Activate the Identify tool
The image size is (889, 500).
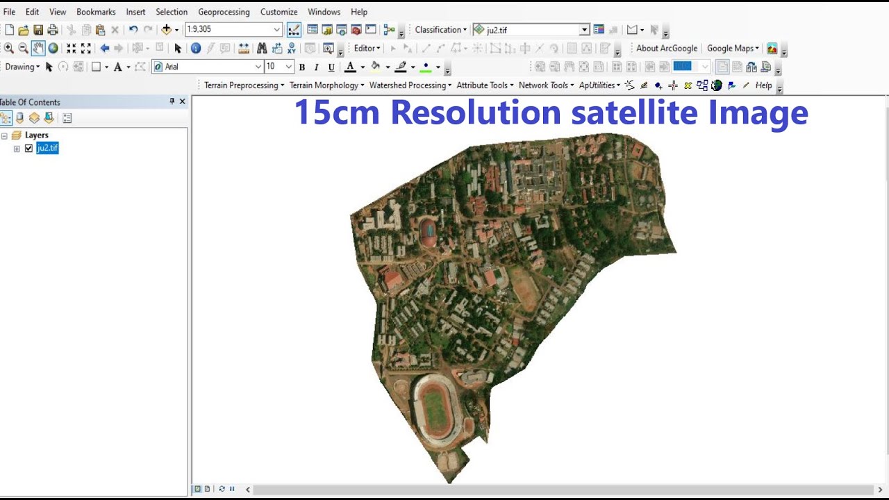click(x=196, y=48)
